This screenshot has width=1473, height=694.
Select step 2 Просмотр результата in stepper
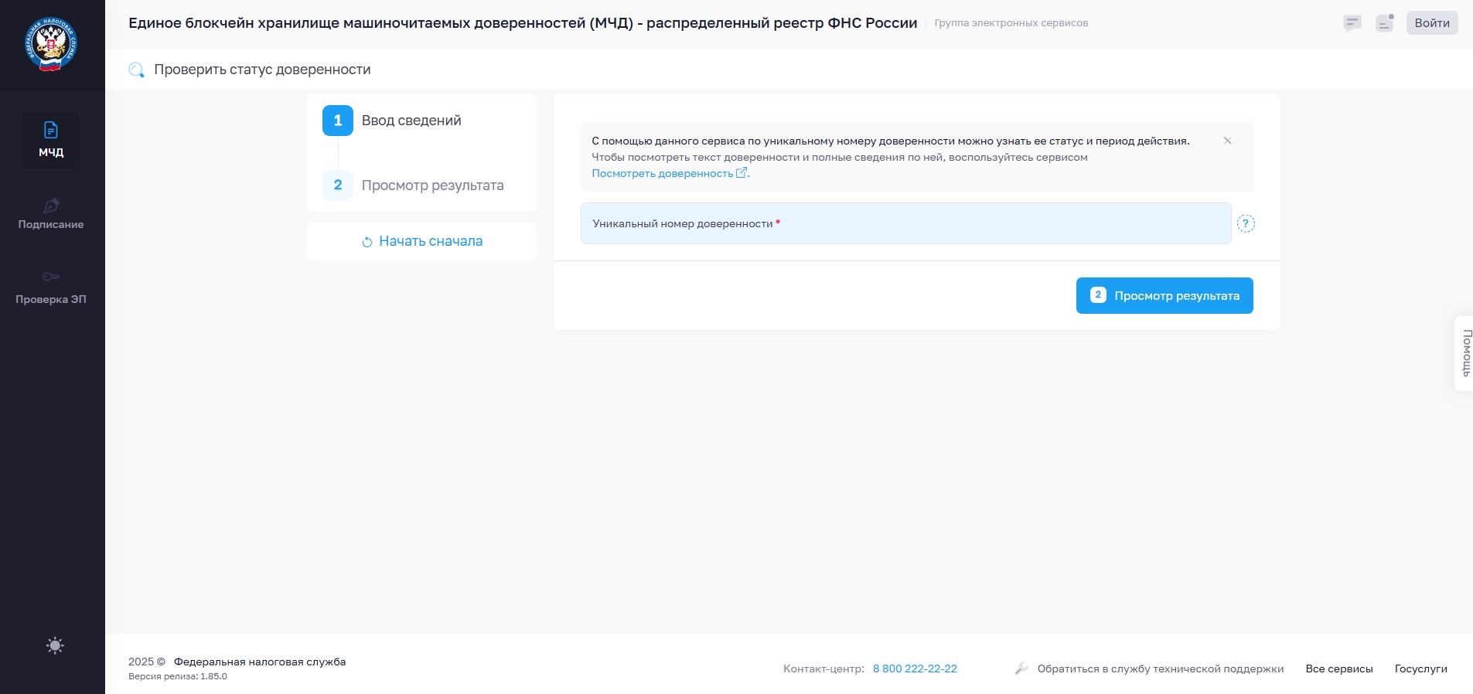(431, 185)
